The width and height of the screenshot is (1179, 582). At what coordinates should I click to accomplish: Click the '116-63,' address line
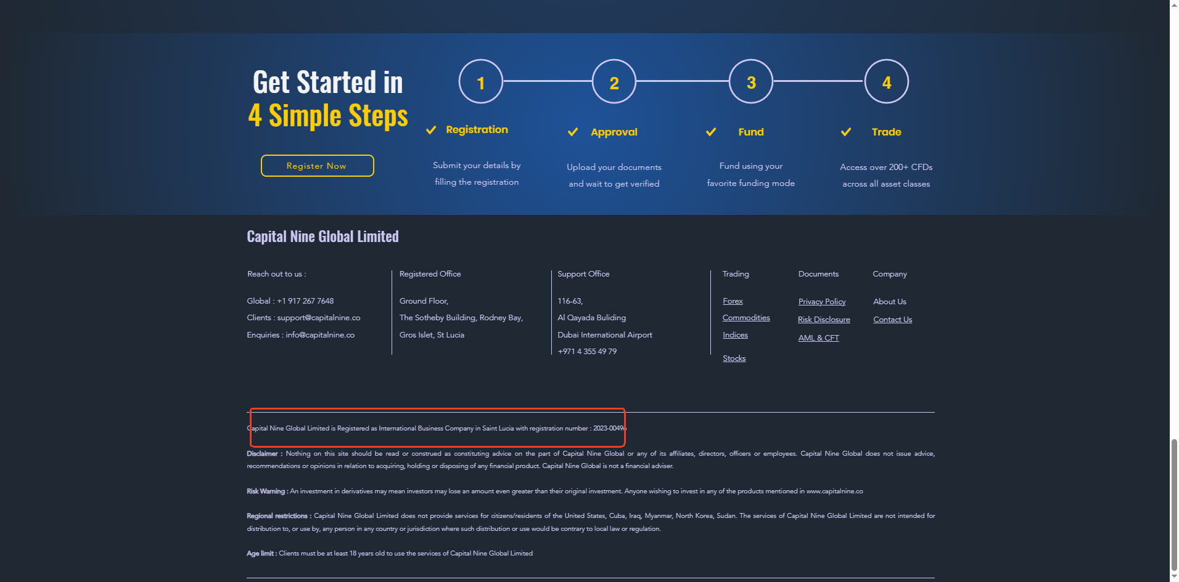tap(570, 301)
